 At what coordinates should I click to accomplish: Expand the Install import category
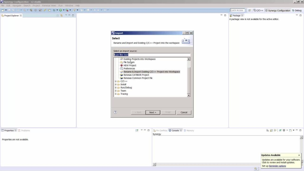click(116, 84)
